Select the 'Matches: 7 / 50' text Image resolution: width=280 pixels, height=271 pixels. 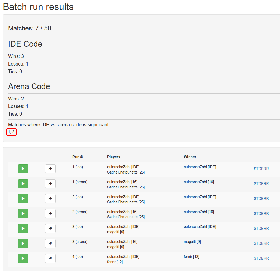coord(30,28)
